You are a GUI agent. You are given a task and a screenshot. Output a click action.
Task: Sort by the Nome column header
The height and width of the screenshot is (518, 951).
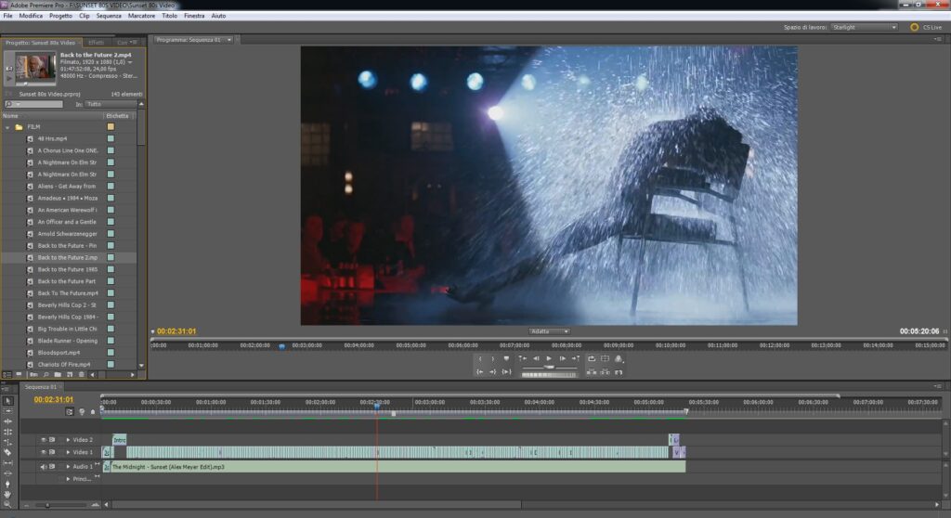click(10, 116)
